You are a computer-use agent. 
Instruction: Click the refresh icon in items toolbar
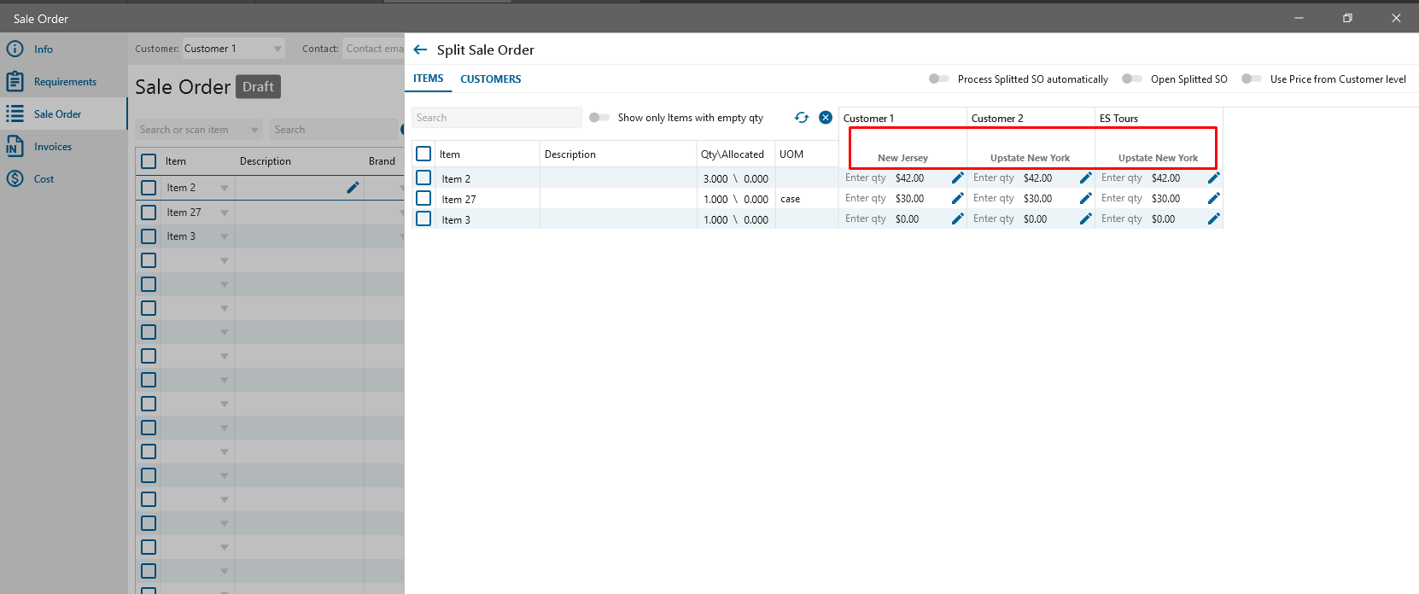tap(801, 118)
